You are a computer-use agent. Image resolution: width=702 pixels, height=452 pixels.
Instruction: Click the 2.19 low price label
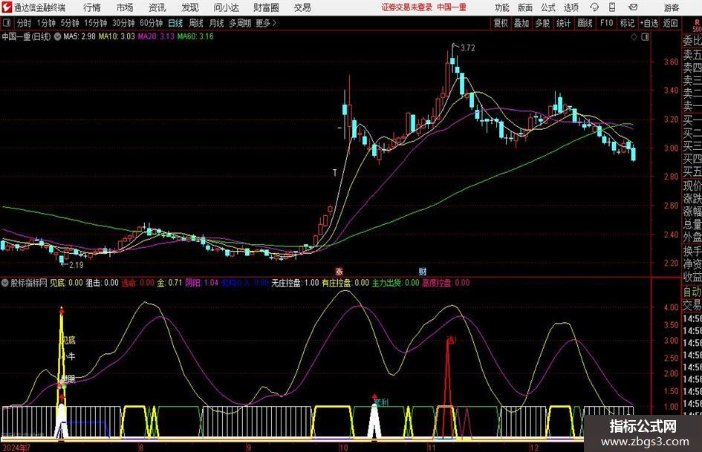76,264
